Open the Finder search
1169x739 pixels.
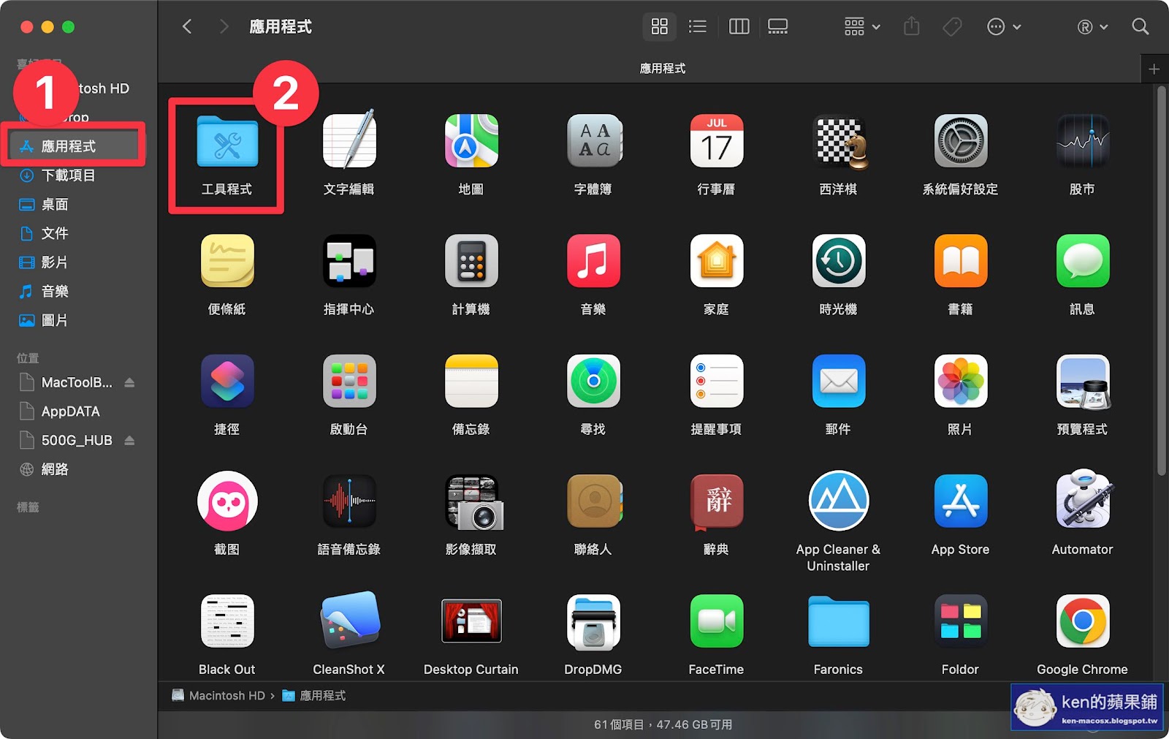pyautogui.click(x=1140, y=27)
